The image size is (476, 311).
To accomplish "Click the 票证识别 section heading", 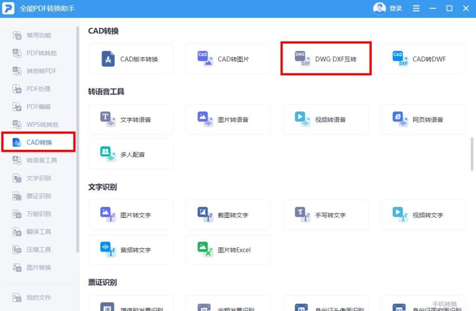I will (x=102, y=283).
